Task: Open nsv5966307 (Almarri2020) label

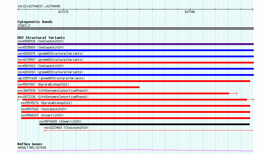Action: [x=42, y=115]
